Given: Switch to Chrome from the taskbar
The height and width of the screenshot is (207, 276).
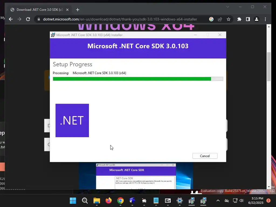Looking at the screenshot, I should (120, 201).
